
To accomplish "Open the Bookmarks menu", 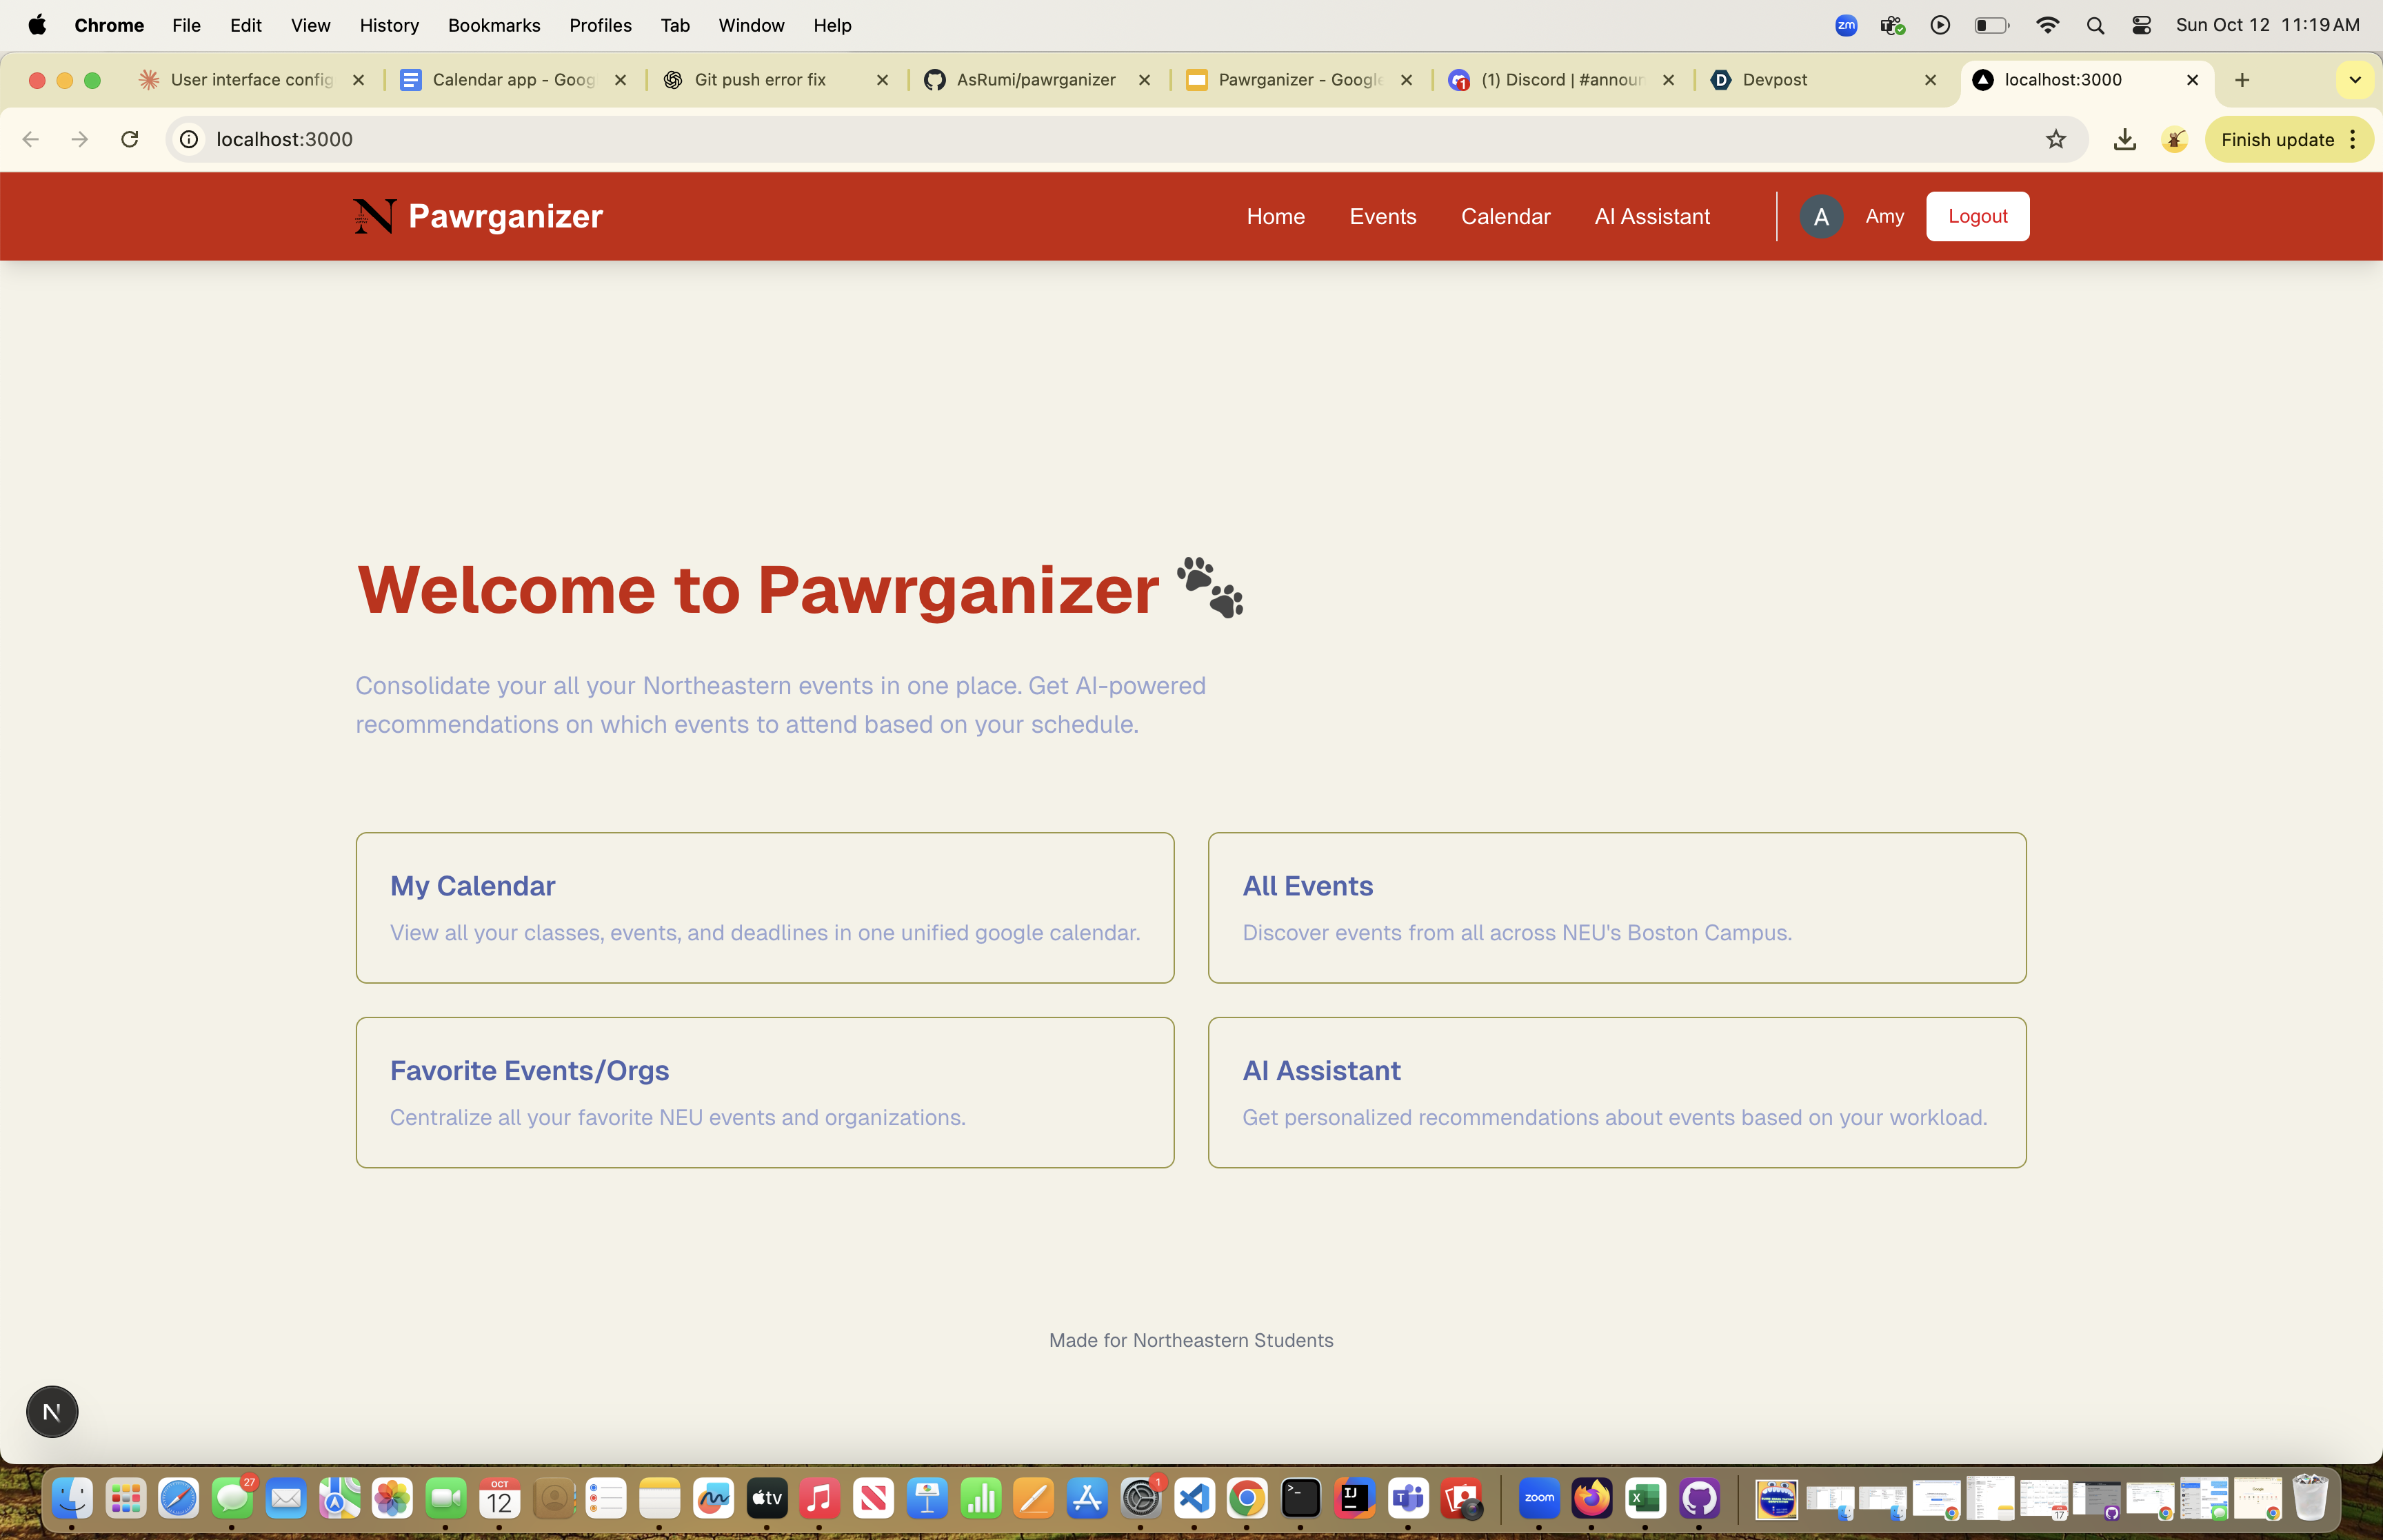I will (x=493, y=25).
